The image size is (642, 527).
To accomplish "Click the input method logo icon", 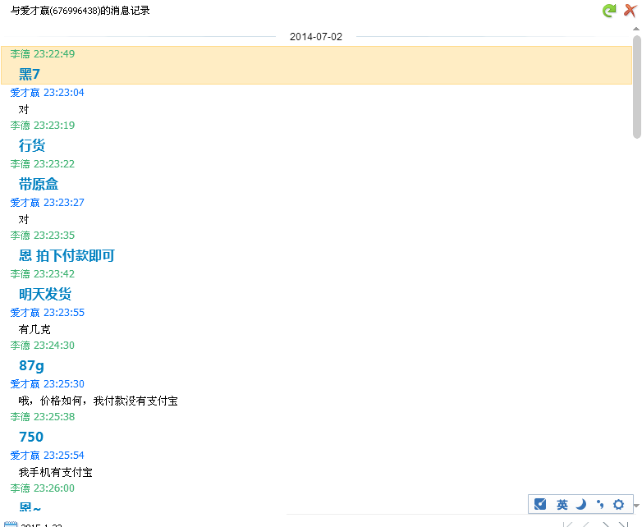I will [x=540, y=504].
